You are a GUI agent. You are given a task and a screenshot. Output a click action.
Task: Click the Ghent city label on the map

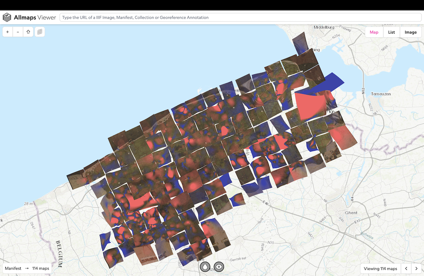click(x=351, y=213)
